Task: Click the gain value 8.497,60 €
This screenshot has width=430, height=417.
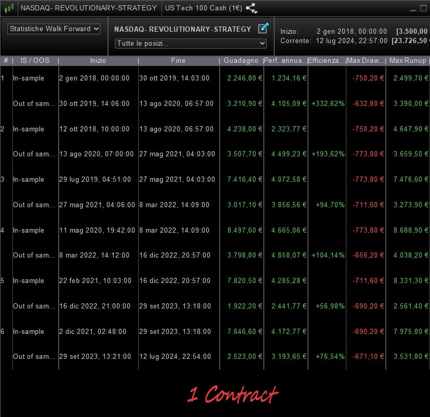Action: coord(245,230)
